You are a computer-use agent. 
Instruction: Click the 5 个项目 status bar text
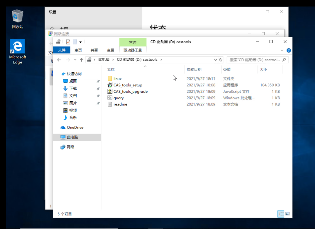coord(64,214)
